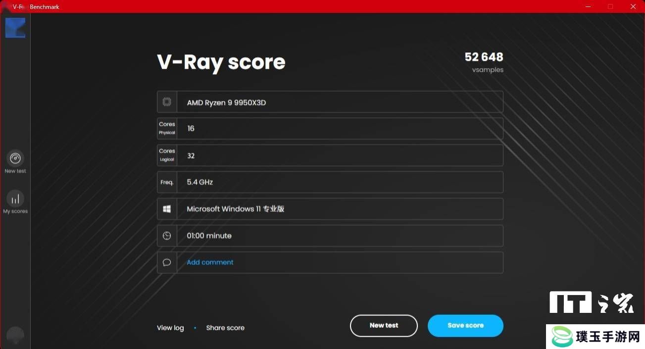The image size is (645, 349).
Task: Click the CPU chip icon beside AMD Ryzen
Action: pos(167,102)
